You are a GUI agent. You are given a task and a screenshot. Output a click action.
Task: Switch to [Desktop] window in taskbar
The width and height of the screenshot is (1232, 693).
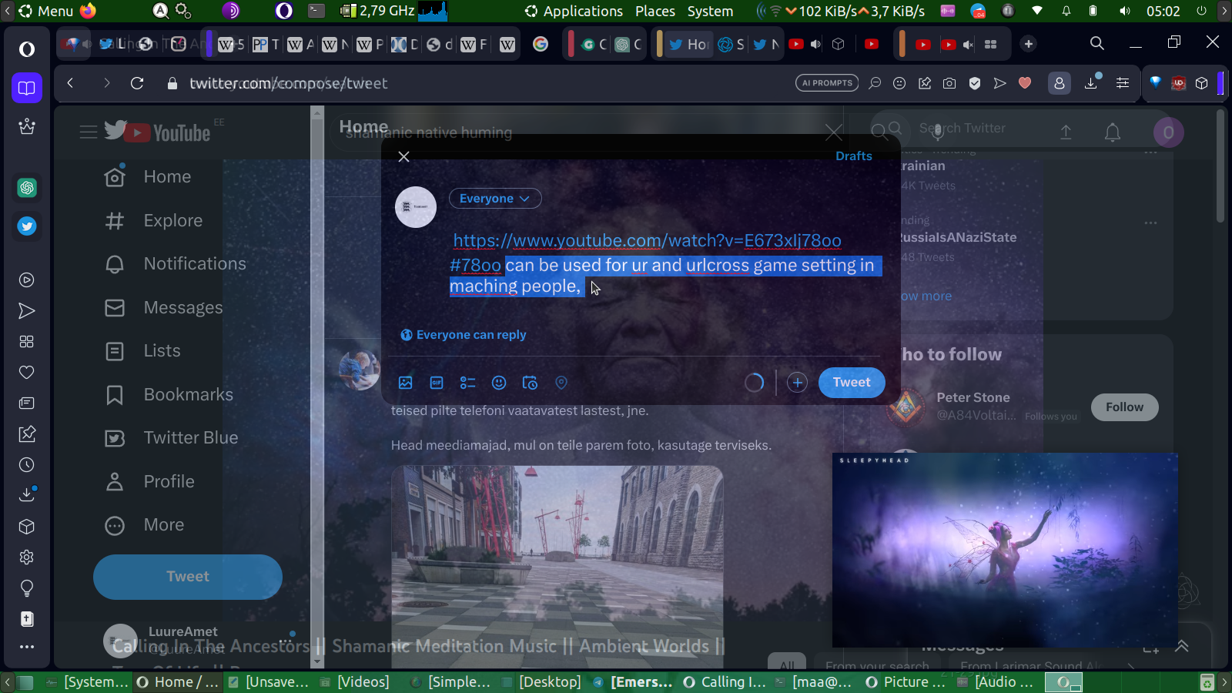541,681
